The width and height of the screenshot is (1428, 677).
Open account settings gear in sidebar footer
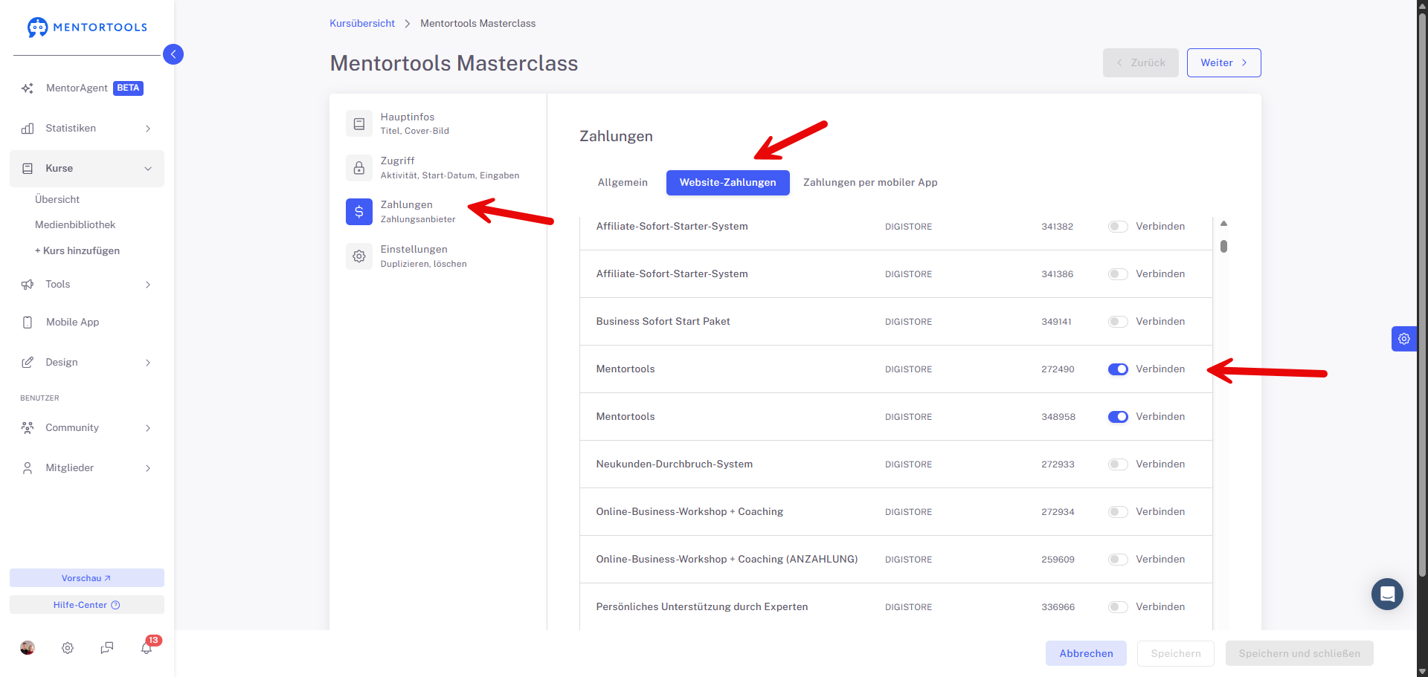pos(68,648)
